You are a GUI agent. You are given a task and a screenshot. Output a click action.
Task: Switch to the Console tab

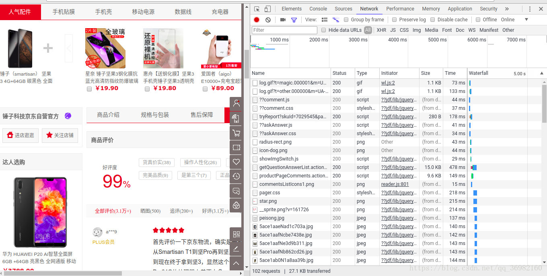point(318,9)
